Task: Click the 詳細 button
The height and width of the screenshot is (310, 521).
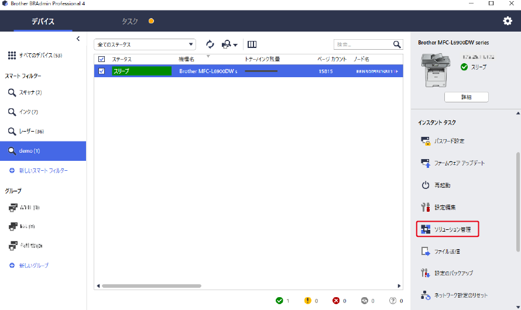Action: tap(466, 97)
